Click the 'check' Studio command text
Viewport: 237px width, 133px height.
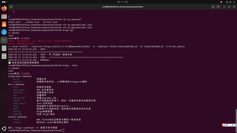(16, 120)
